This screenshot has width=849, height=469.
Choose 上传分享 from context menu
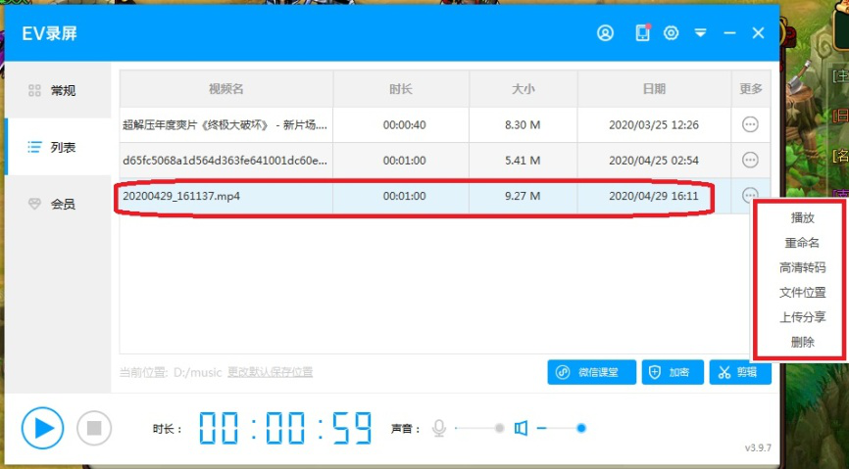tap(803, 317)
